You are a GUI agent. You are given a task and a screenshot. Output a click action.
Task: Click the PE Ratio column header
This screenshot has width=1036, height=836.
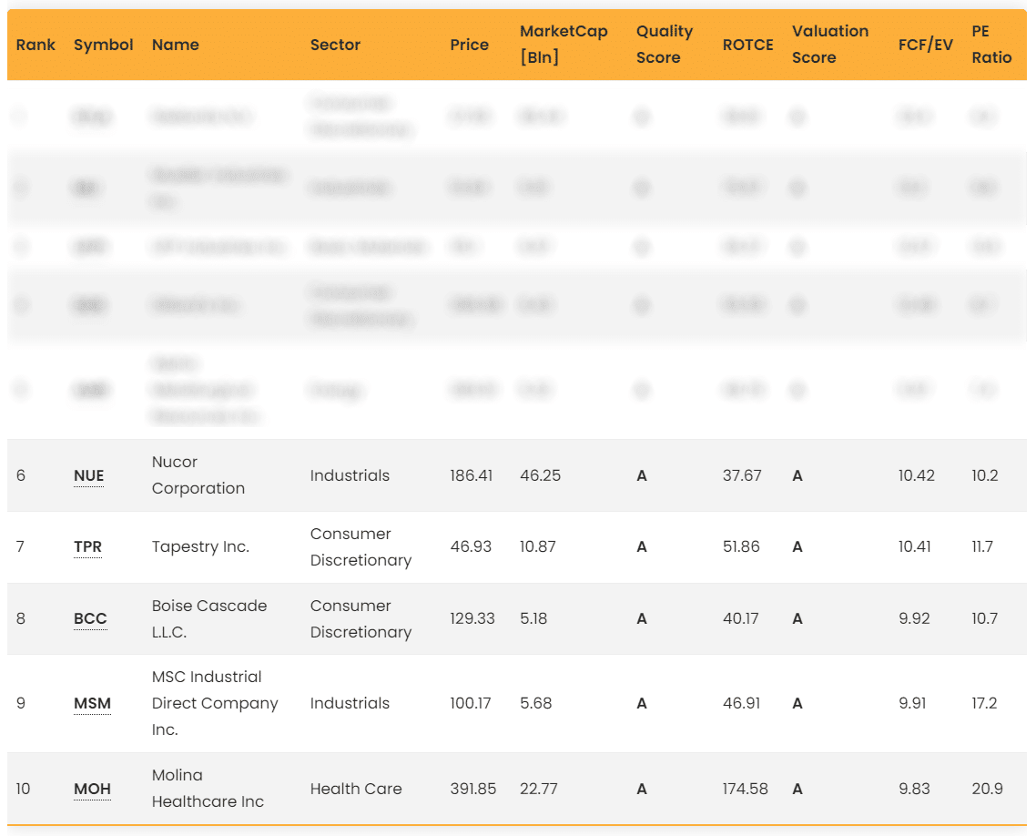pyautogui.click(x=991, y=45)
